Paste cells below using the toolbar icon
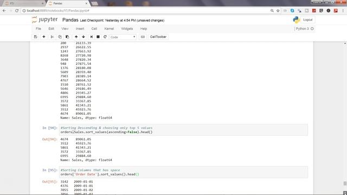This screenshot has height=195, width=347. coord(67,37)
